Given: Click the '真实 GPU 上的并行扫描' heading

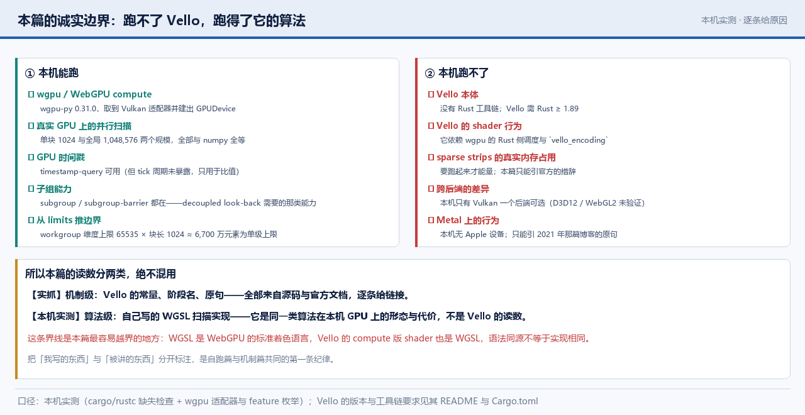Looking at the screenshot, I should click(x=84, y=126).
